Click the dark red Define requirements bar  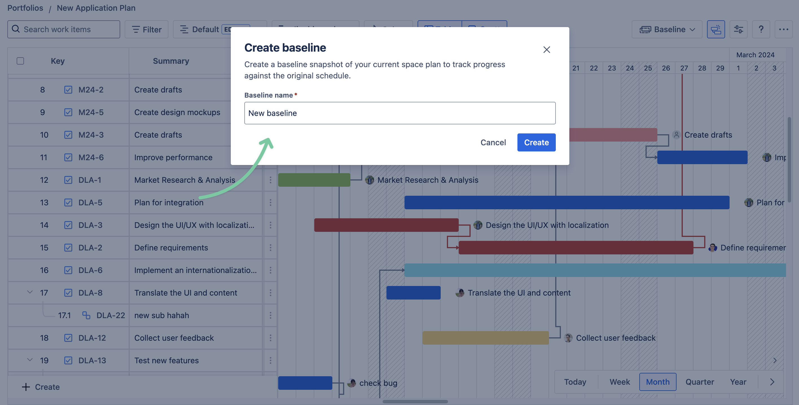click(x=575, y=247)
